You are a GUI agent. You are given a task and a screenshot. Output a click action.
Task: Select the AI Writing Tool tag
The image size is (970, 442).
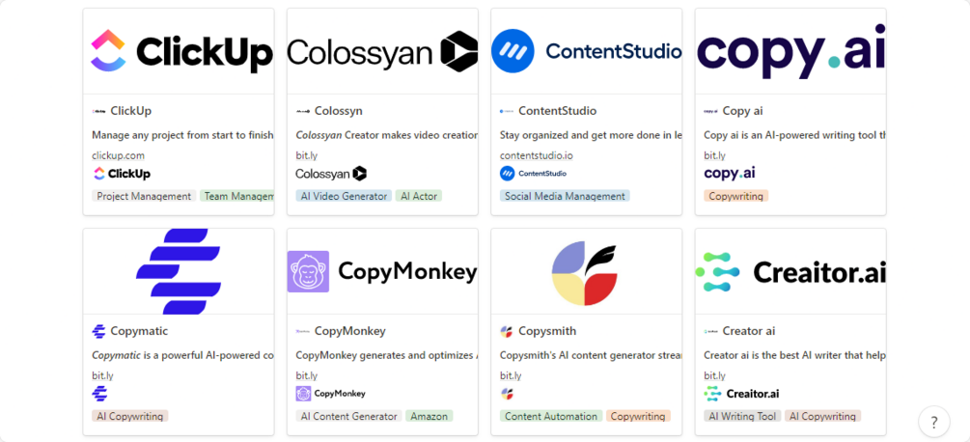point(742,416)
